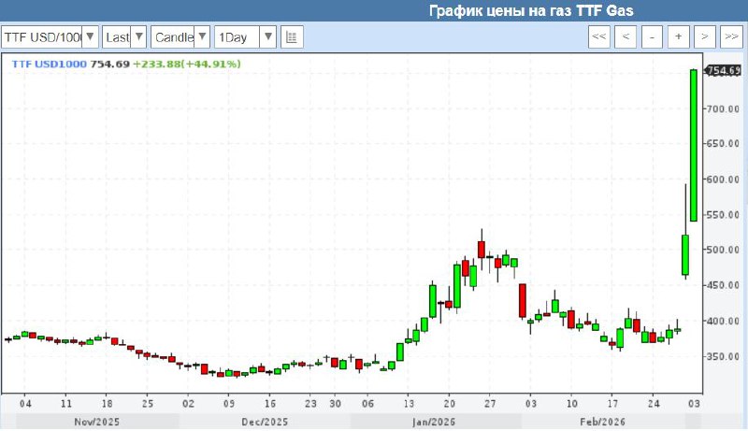
Task: Click the 754.69 current price marker
Action: 723,71
